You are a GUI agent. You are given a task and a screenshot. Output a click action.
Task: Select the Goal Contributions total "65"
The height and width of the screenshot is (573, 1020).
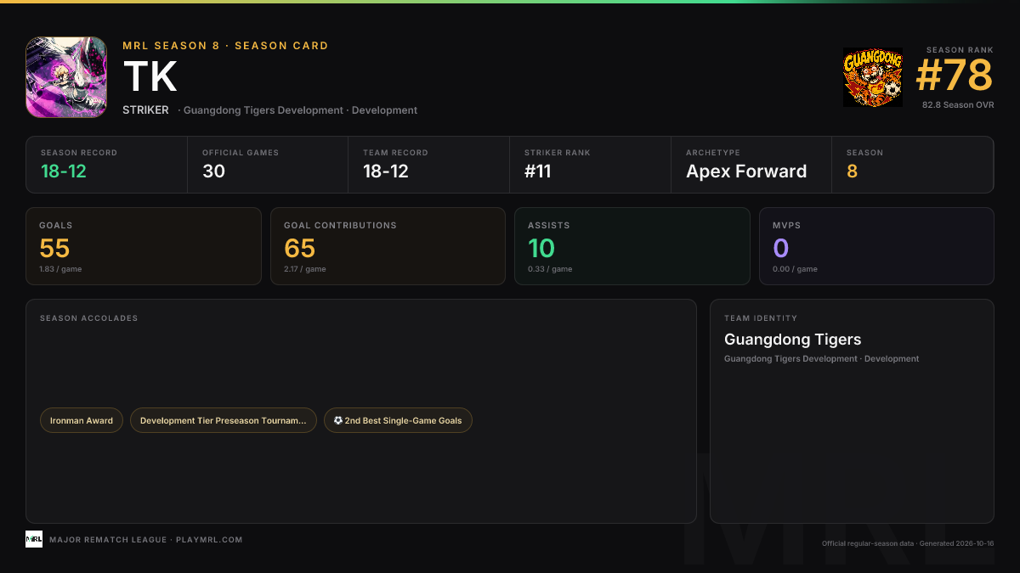pyautogui.click(x=299, y=248)
